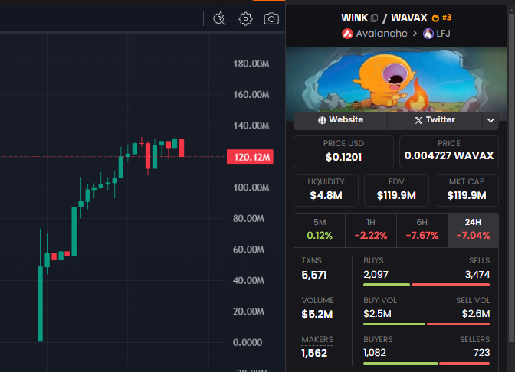
Task: Open chart settings gear icon
Action: point(245,19)
